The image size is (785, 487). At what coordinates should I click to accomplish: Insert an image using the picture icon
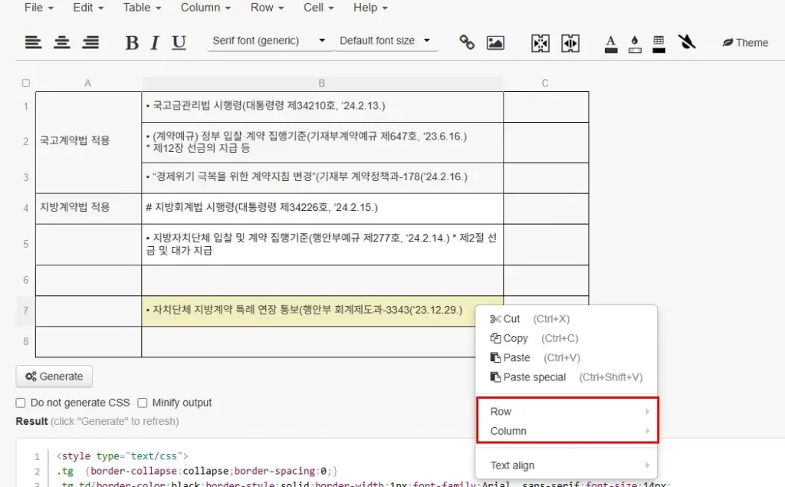495,42
